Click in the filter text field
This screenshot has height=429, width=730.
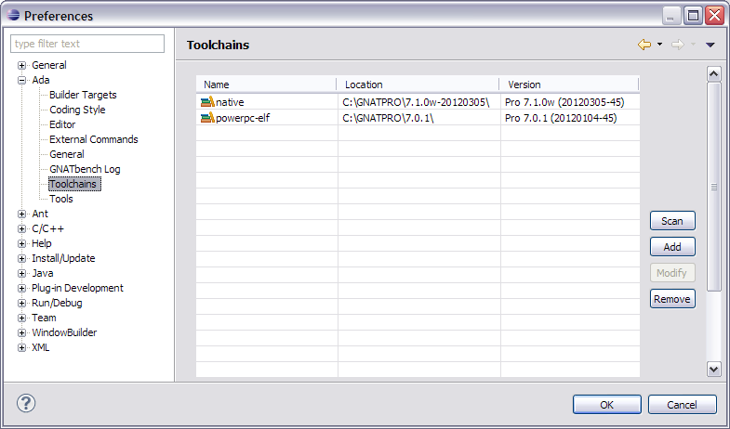87,44
